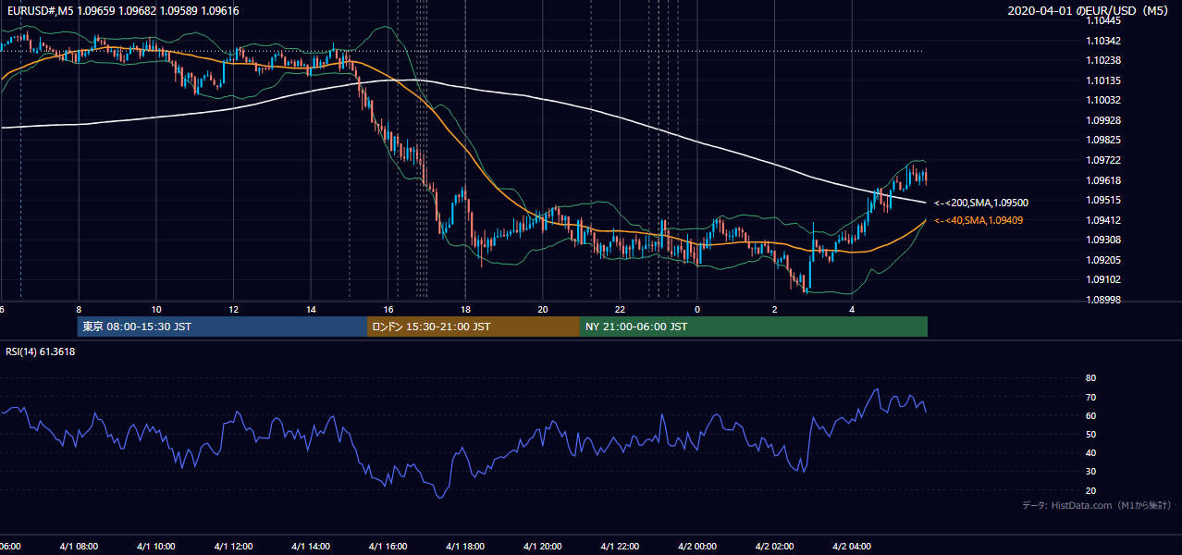The width and height of the screenshot is (1182, 555).
Task: Click the '4/2 02:00' date label
Action: coord(775,547)
